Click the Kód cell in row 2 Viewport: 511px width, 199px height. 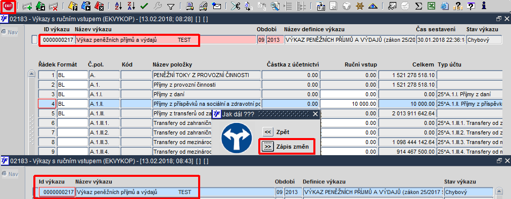(136, 85)
